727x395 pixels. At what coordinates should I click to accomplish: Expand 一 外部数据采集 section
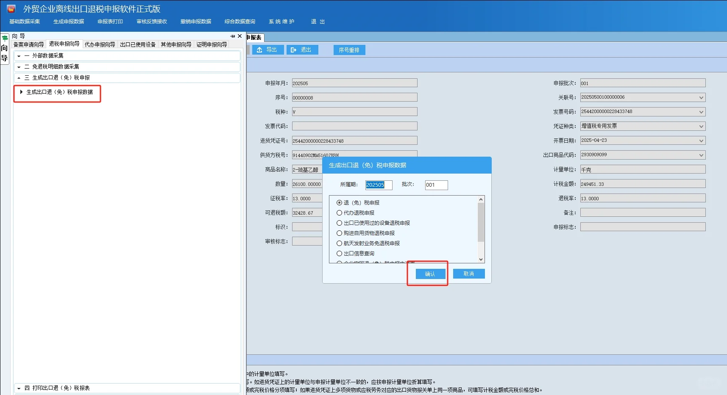tap(127, 56)
